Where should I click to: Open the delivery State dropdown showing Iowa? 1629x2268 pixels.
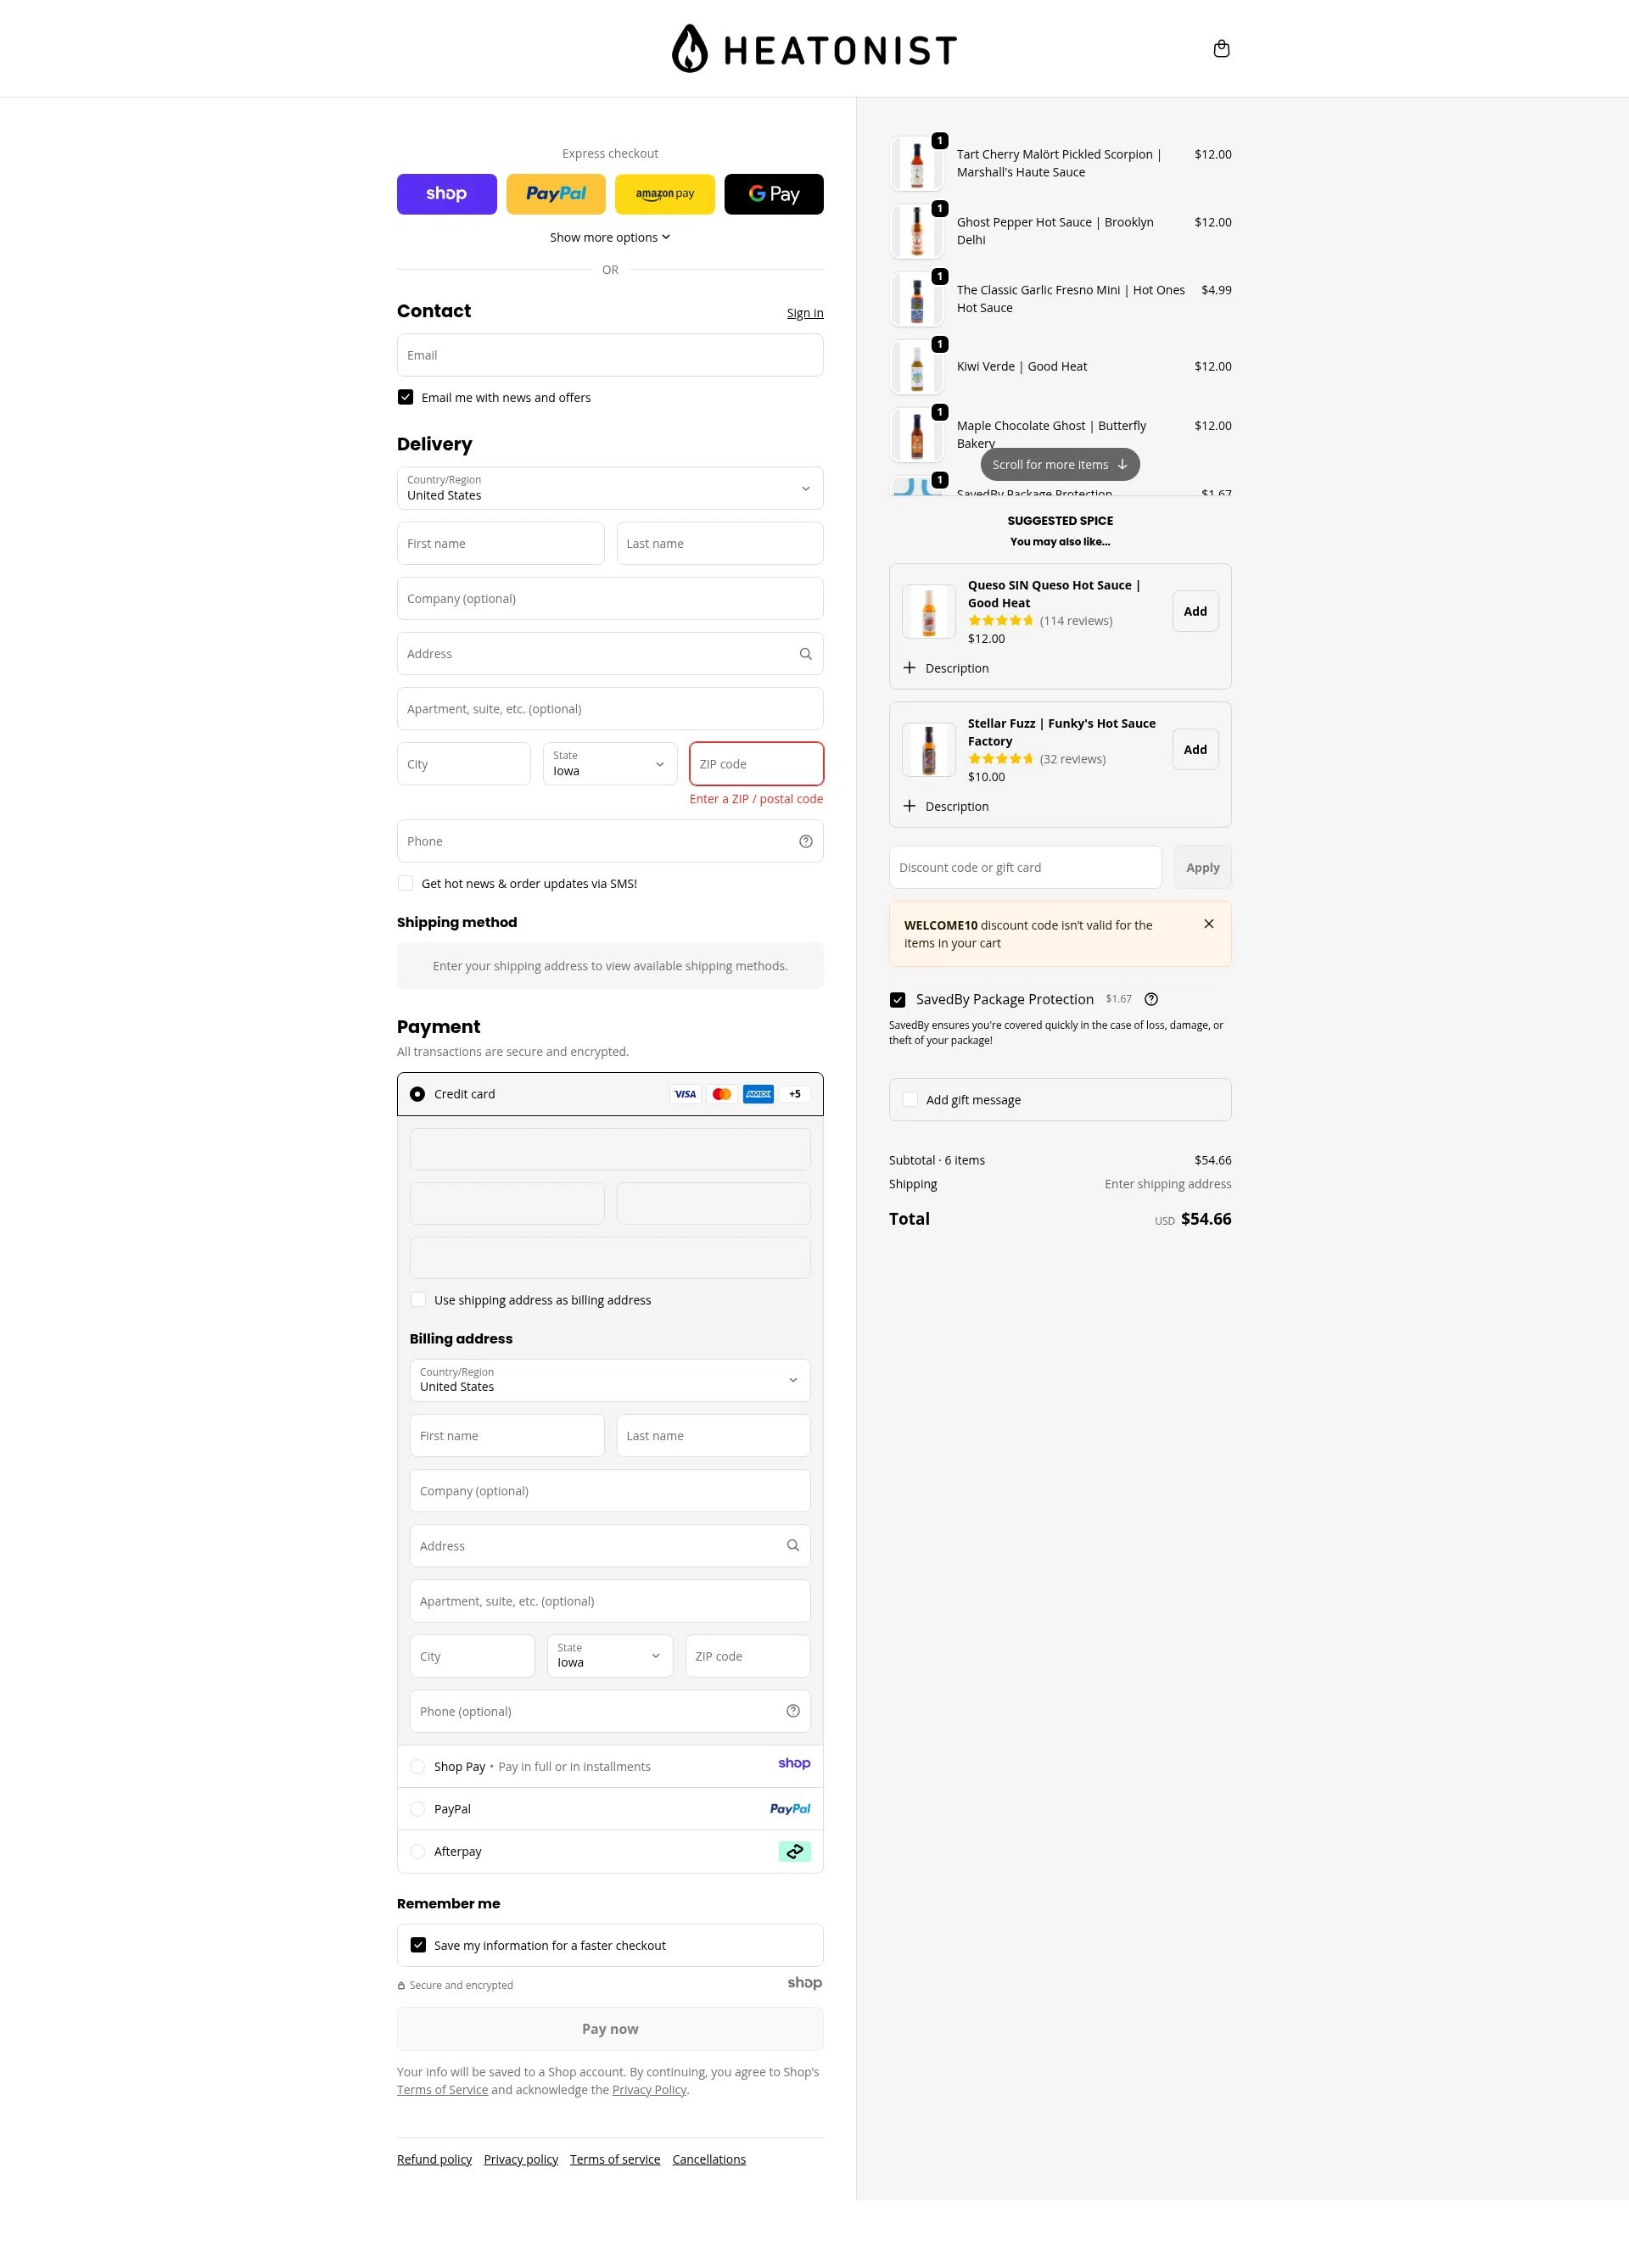(x=610, y=764)
